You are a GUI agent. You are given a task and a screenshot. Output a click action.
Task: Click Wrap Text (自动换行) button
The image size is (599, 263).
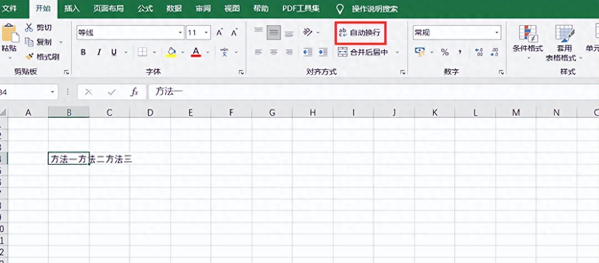click(360, 32)
